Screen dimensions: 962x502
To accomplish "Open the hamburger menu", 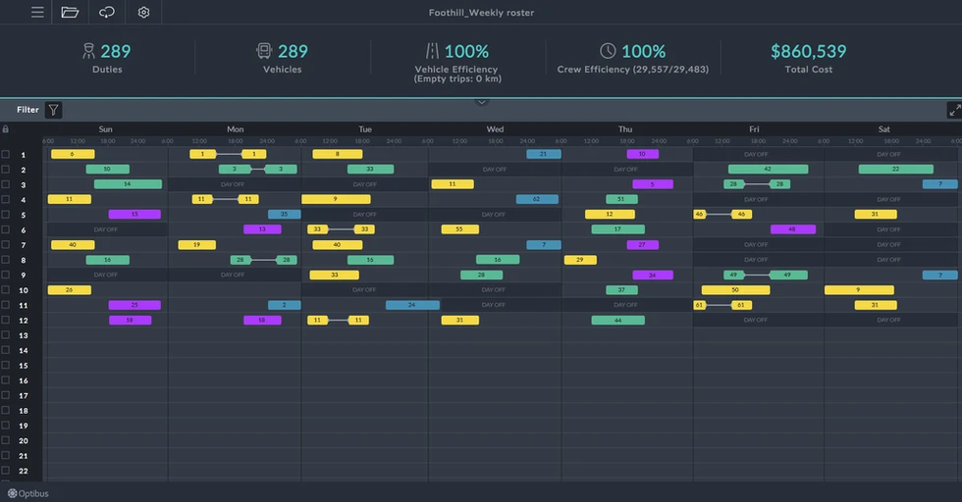I will click(37, 13).
